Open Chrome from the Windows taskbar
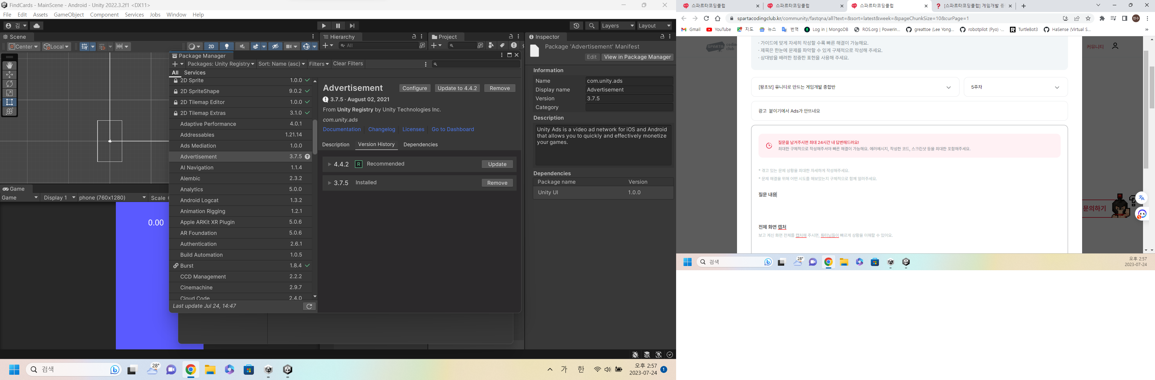Screen dimensions: 1155x380 191,370
